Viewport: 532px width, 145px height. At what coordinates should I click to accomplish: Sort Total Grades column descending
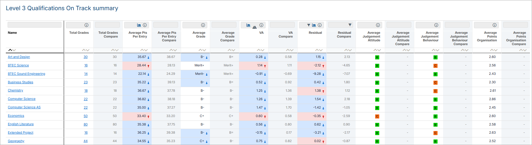pyautogui.click(x=87, y=50)
